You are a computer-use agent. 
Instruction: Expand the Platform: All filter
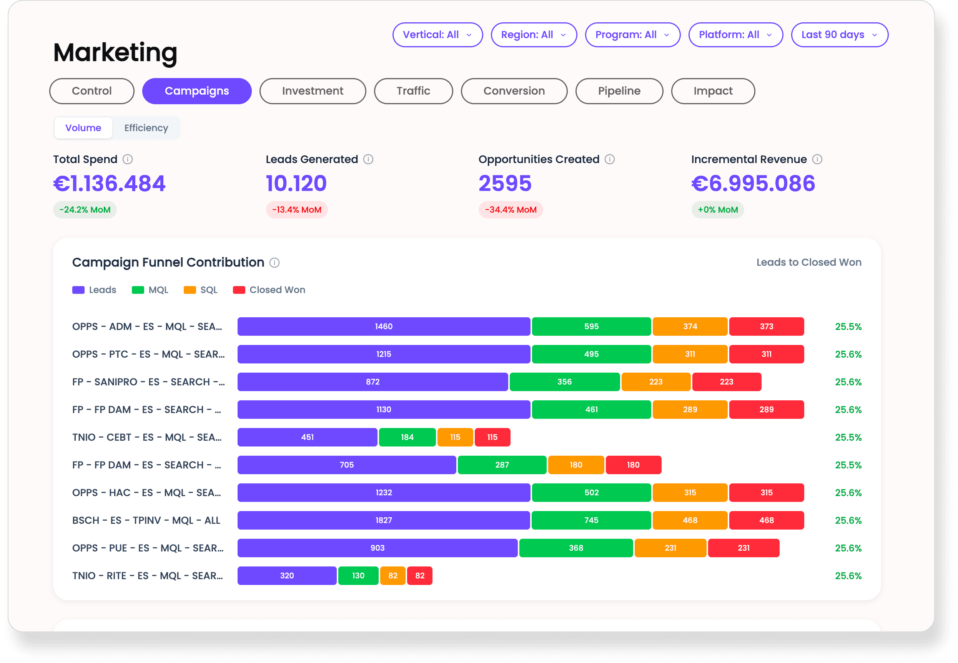tap(735, 35)
